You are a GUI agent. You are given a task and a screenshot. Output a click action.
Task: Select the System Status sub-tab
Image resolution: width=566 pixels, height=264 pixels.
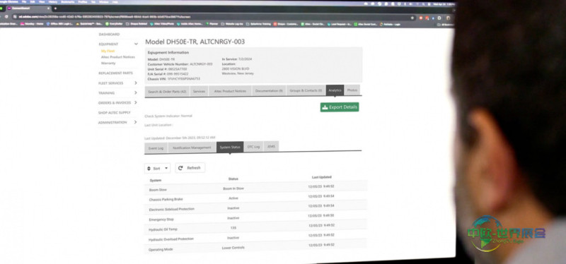(x=230, y=147)
